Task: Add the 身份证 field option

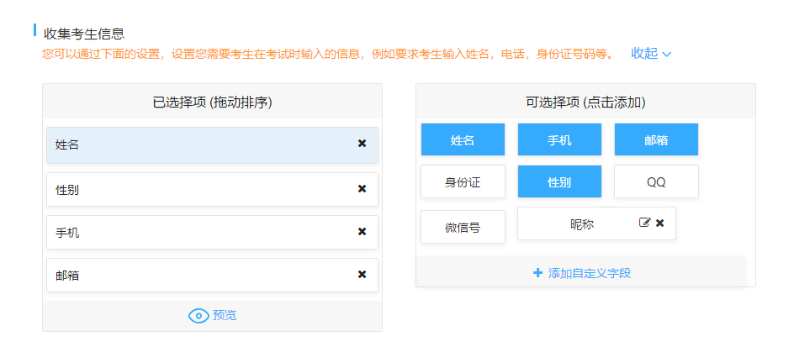Action: coord(463,181)
